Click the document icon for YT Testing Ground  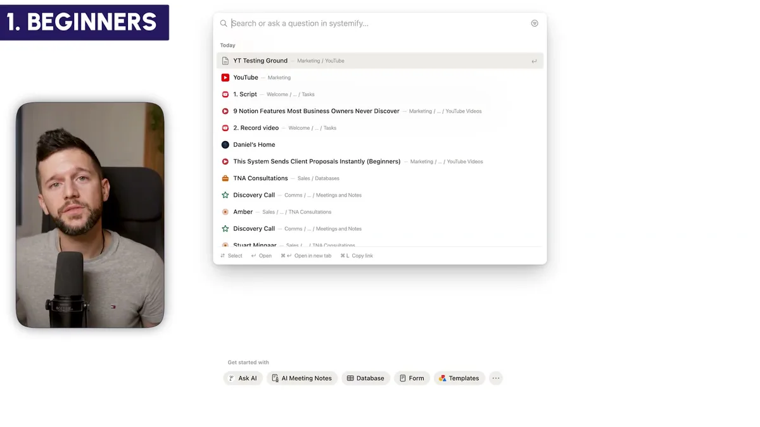[225, 60]
